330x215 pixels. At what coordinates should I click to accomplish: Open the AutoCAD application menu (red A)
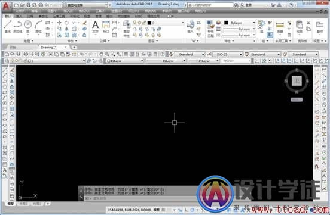[6, 6]
